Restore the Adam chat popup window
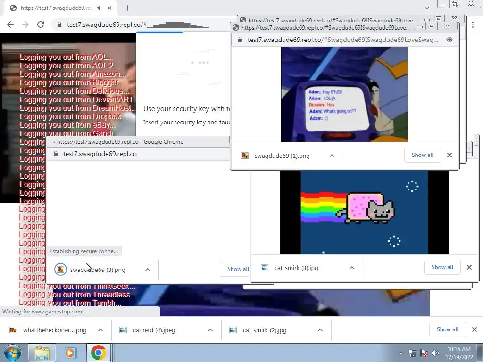 point(432,26)
